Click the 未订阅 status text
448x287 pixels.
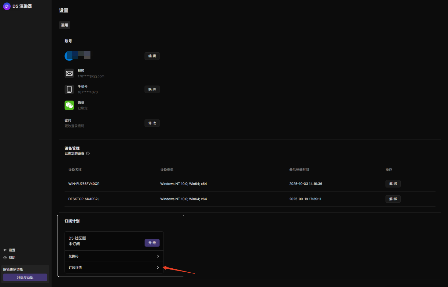click(74, 244)
